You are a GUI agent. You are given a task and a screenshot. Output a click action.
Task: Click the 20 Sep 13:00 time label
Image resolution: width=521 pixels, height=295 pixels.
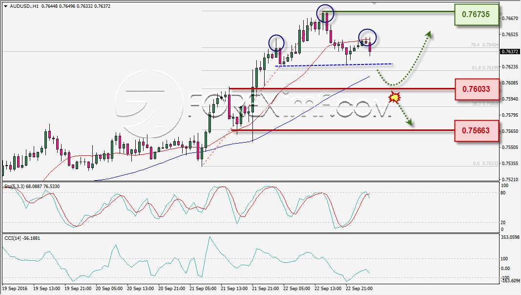point(141,289)
